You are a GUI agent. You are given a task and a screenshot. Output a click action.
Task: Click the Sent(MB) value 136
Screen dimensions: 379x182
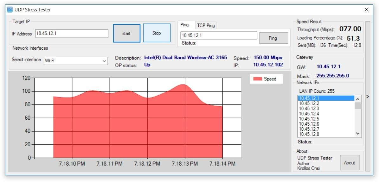point(323,45)
